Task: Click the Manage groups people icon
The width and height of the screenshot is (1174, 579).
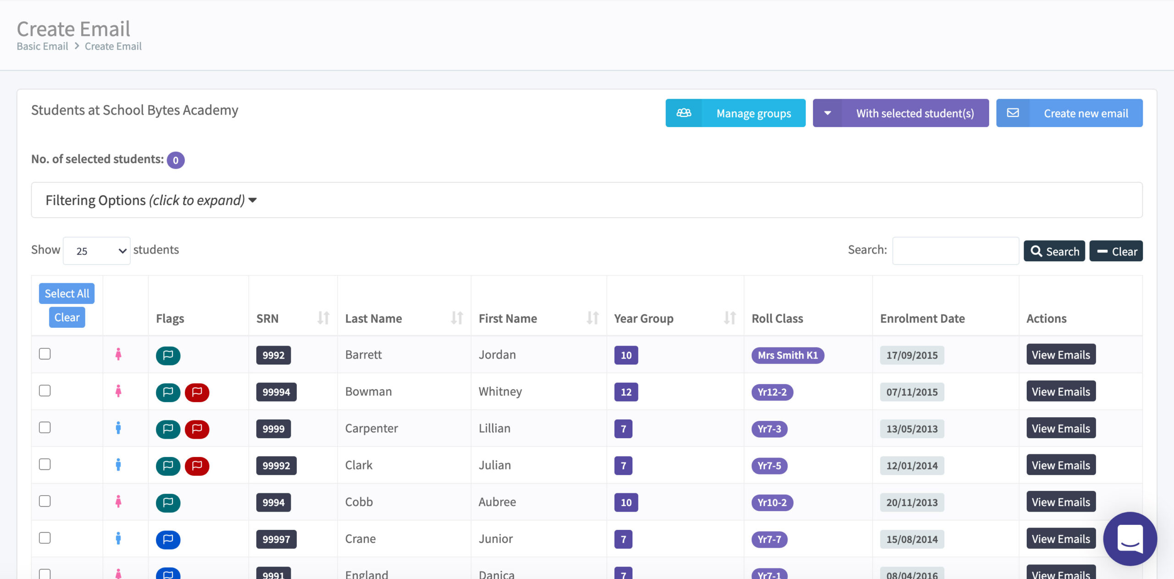Action: click(684, 113)
